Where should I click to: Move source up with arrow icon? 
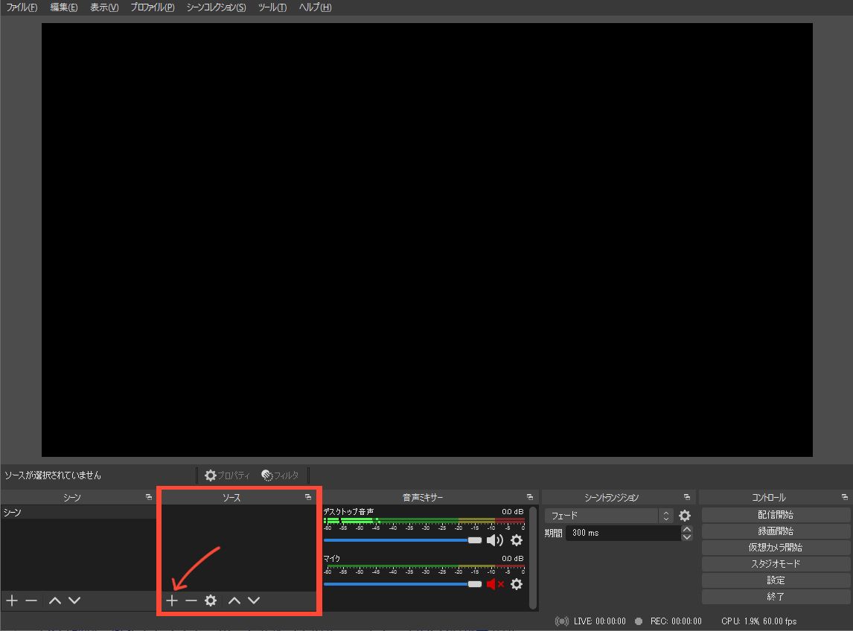tap(234, 600)
